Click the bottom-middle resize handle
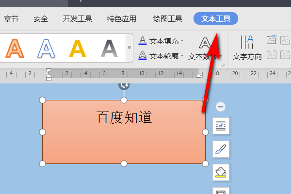This screenshot has width=291, height=194. pos(124,164)
